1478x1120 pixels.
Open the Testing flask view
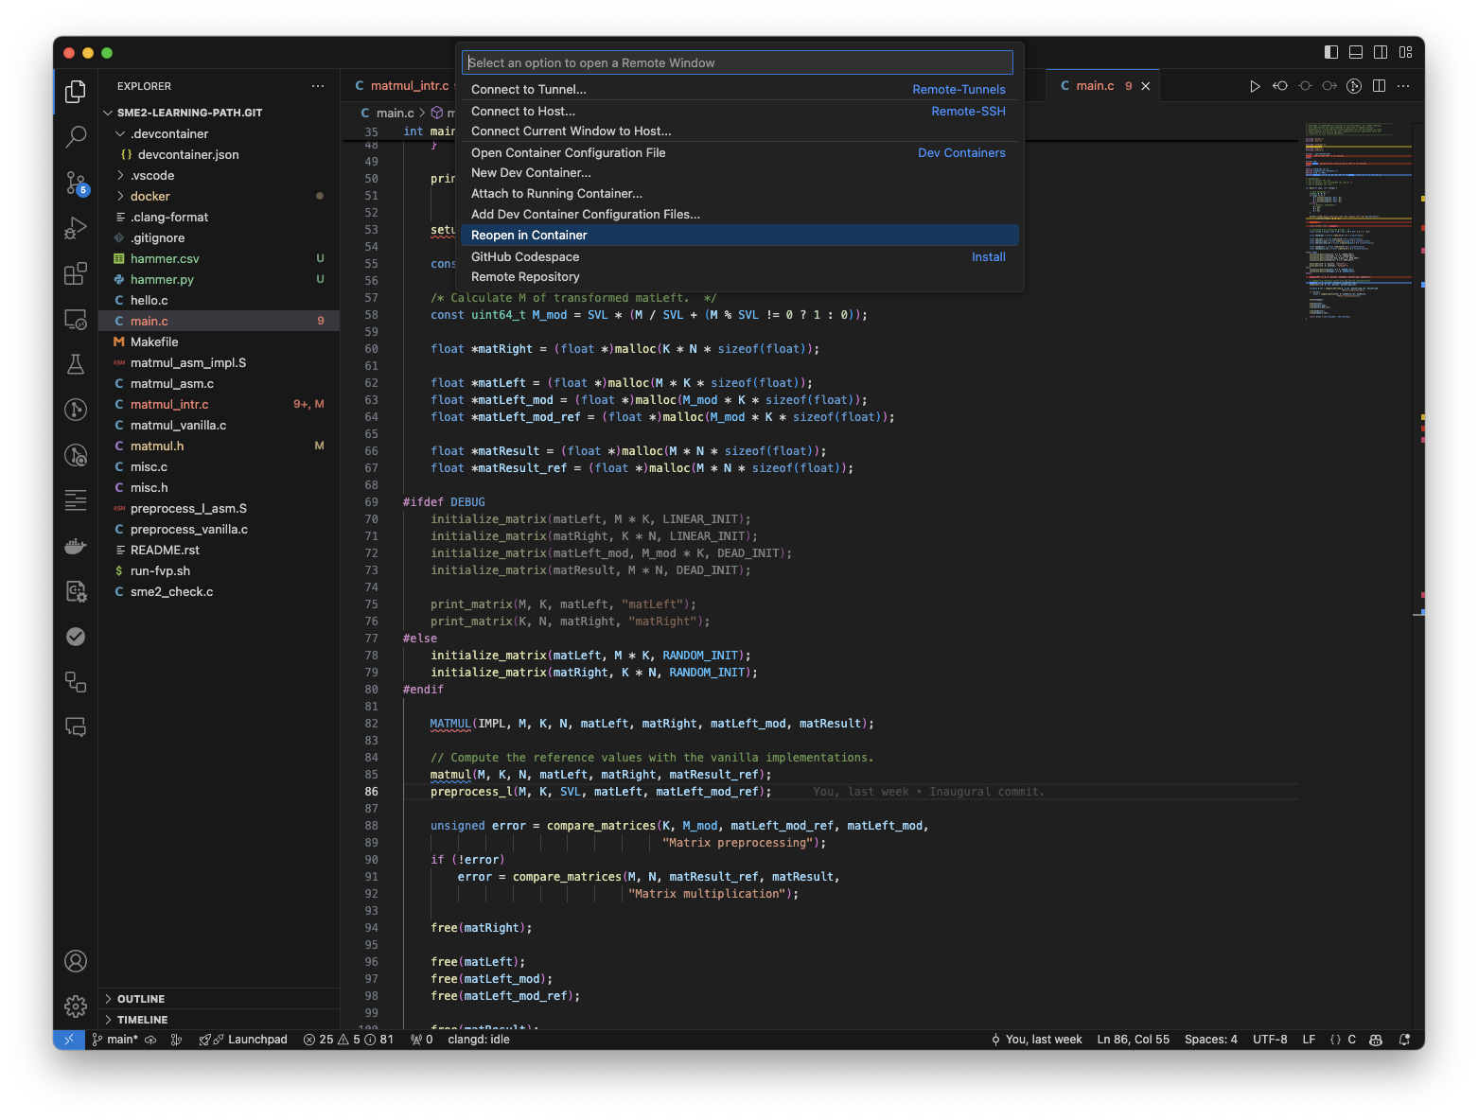[75, 364]
